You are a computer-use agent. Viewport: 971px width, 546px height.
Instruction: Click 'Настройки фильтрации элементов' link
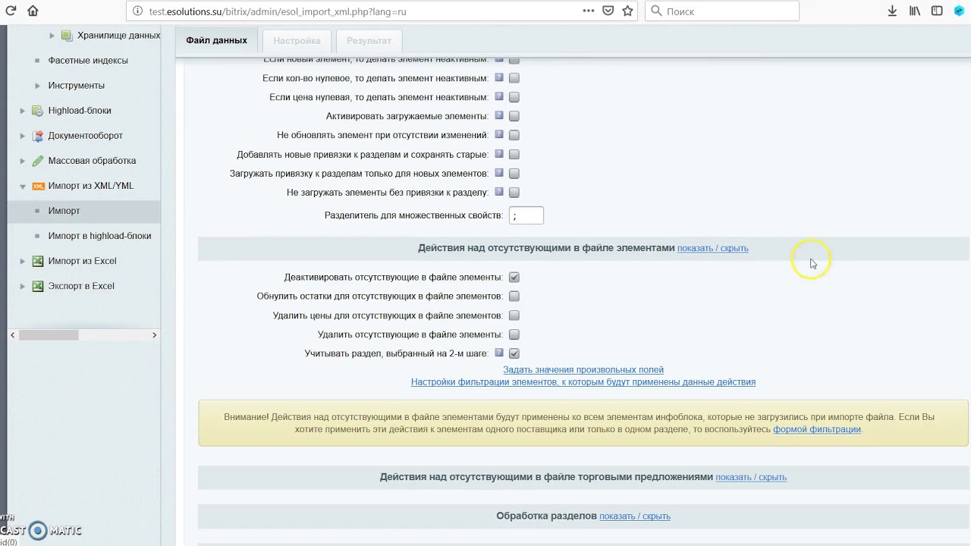[583, 382]
